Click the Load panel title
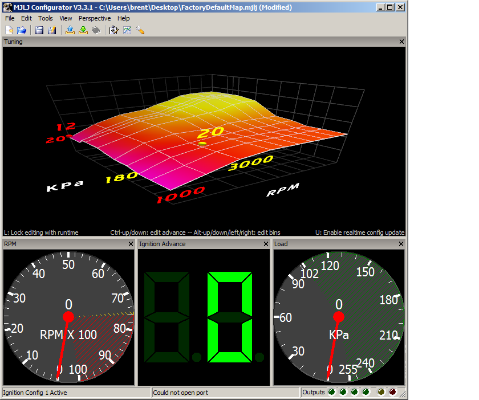 [x=281, y=244]
